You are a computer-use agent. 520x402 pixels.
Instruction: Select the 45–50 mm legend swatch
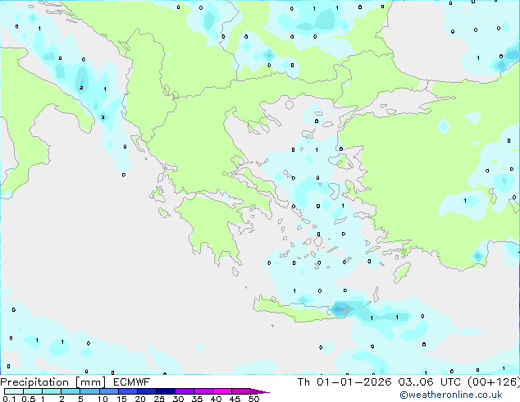pos(241,391)
